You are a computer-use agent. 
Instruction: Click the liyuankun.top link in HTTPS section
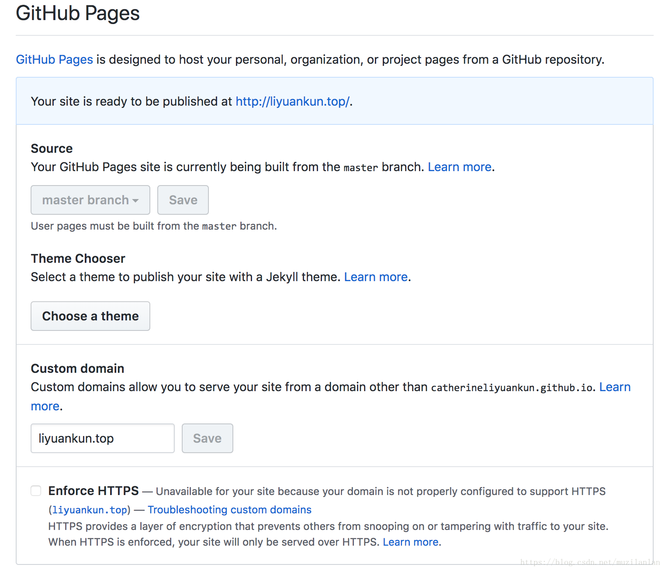(90, 510)
